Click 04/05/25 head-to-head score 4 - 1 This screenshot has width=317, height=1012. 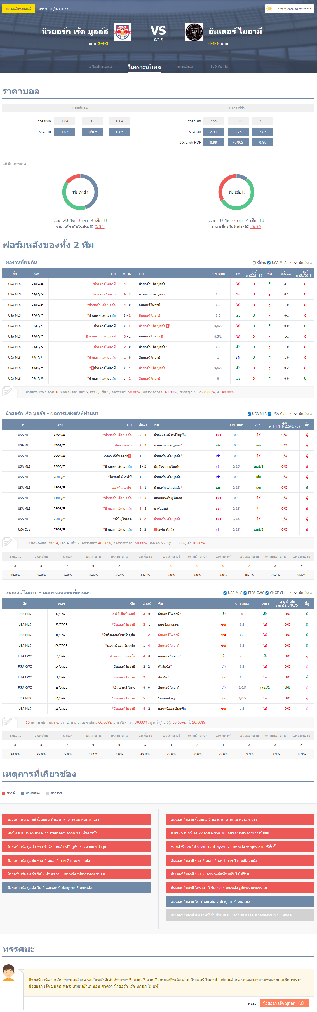(127, 284)
